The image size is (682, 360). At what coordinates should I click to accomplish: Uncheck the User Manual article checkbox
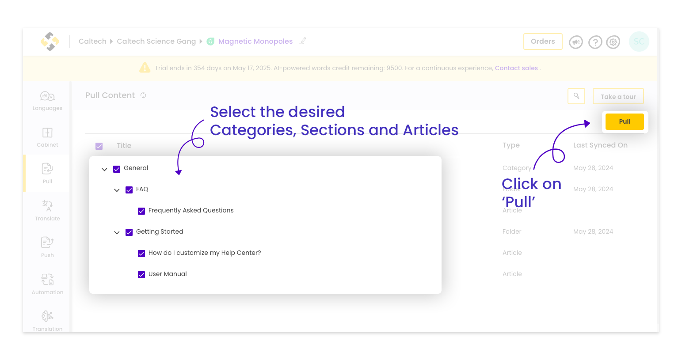141,275
